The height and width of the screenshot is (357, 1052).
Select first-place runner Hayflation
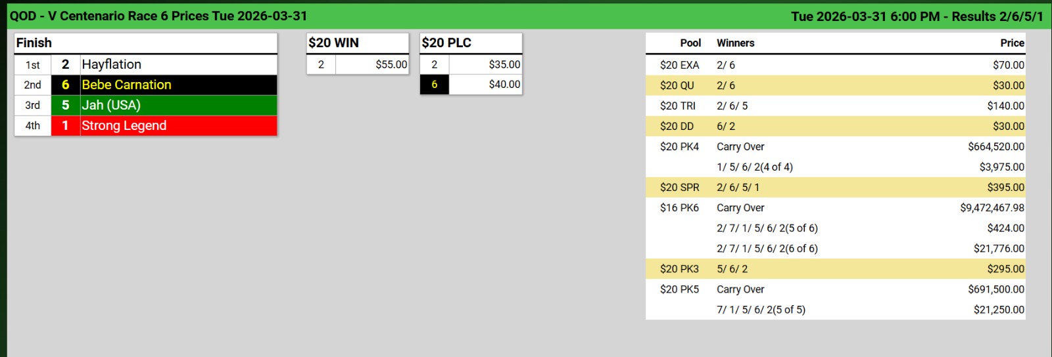click(x=111, y=64)
